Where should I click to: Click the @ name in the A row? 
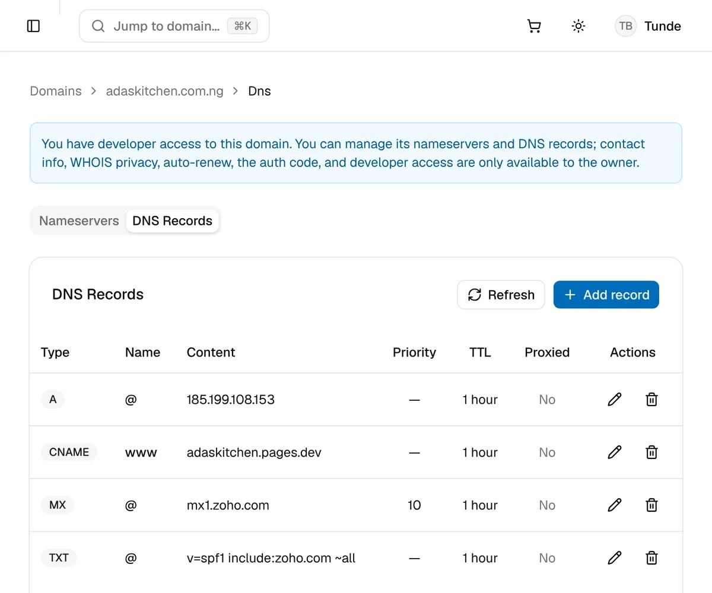point(131,400)
